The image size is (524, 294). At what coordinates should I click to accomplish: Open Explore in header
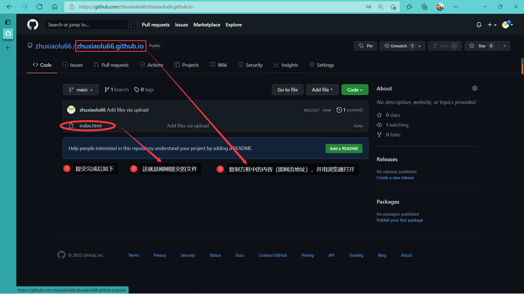234,25
